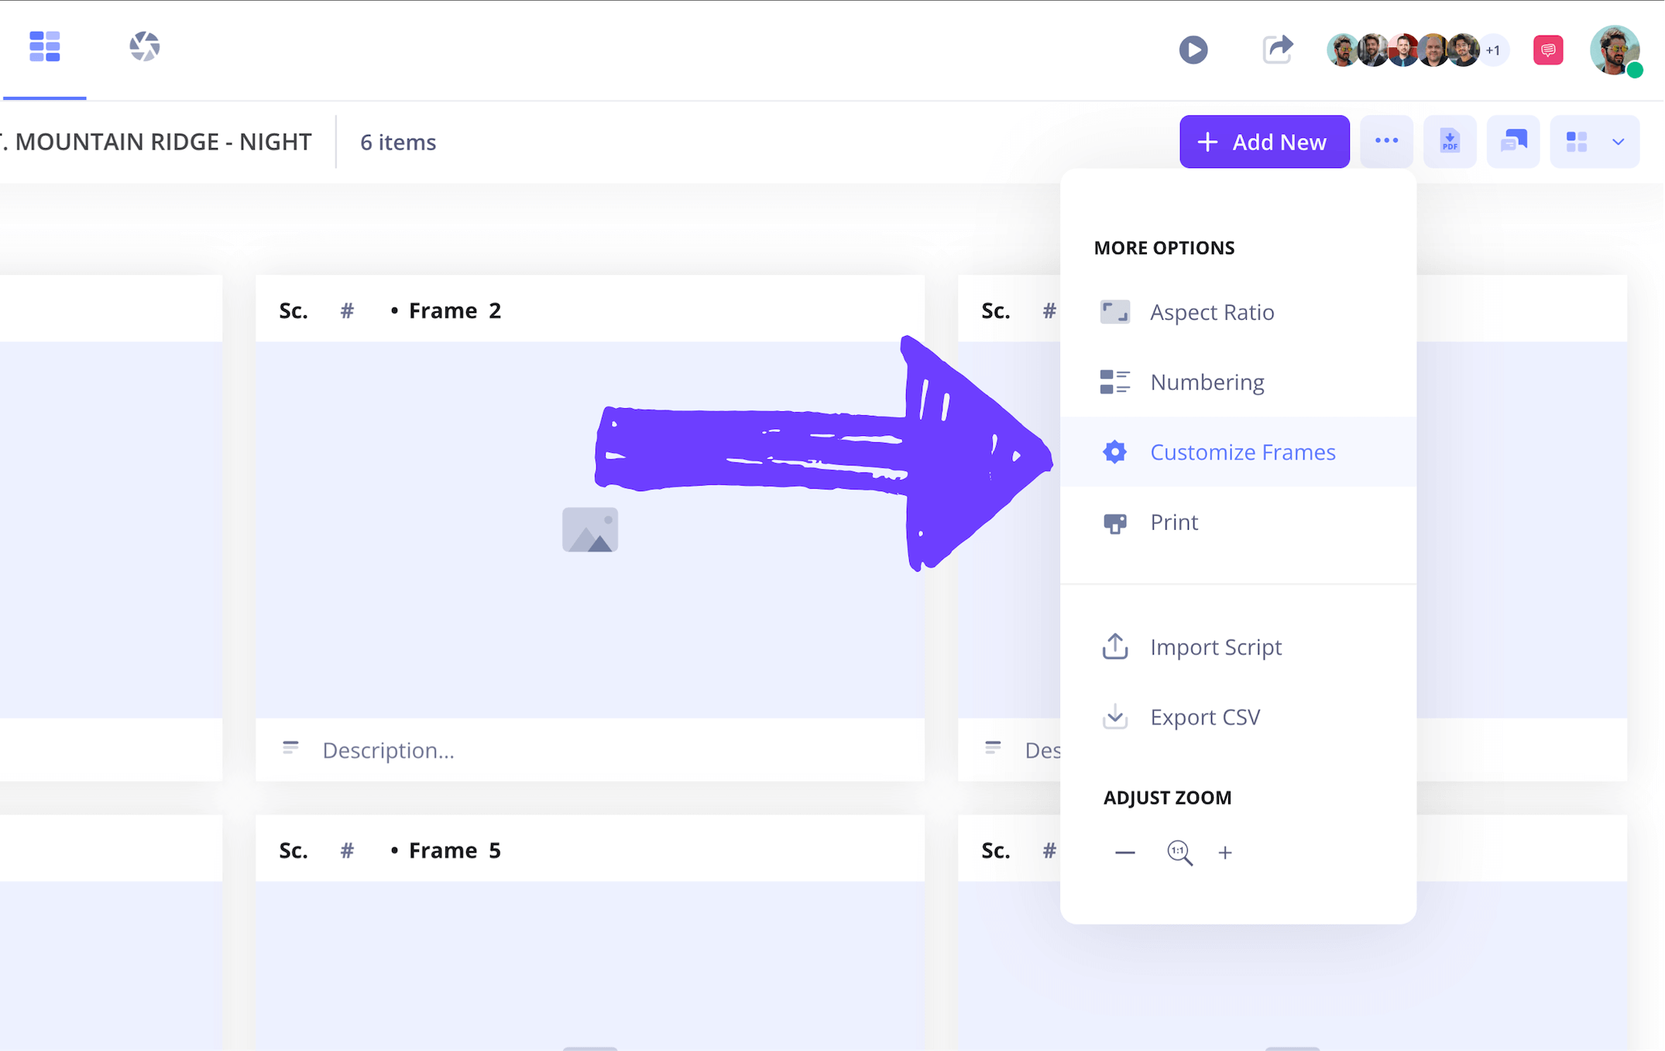
Task: Expand the layout view dropdown chevron
Action: tap(1618, 142)
